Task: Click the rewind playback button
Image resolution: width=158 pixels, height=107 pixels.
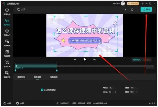Action: 75,59
